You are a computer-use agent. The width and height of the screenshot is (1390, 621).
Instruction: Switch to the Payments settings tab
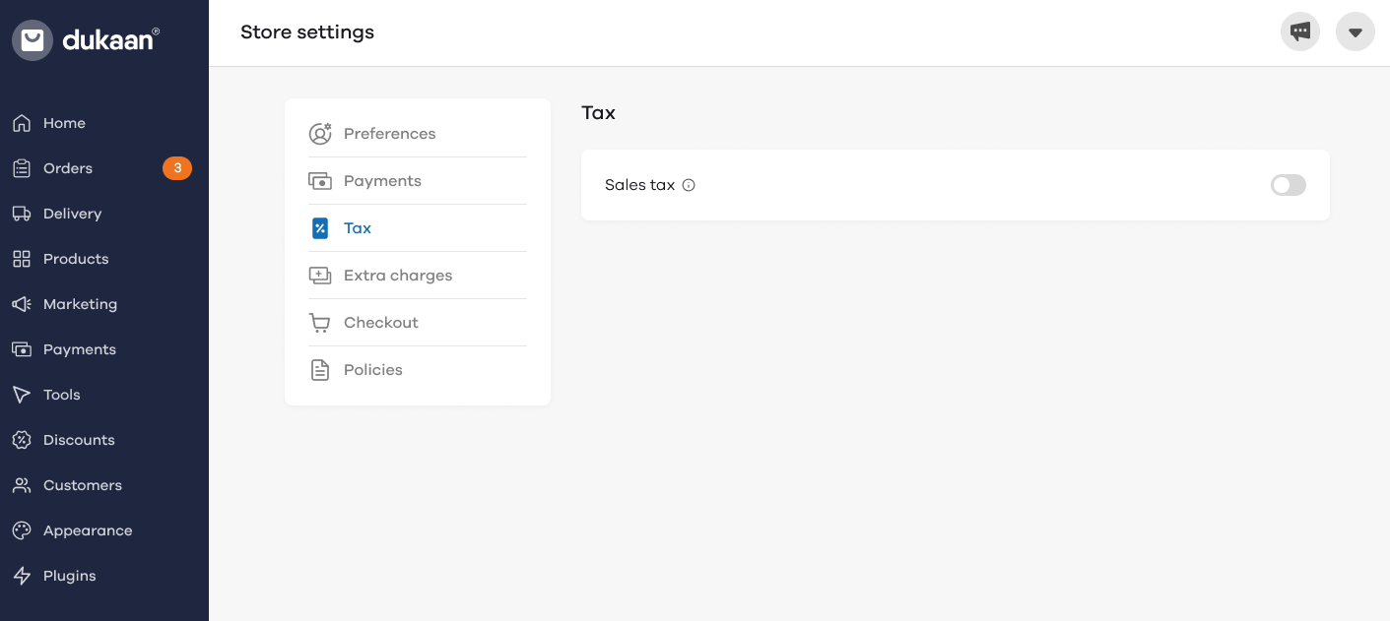pos(418,181)
